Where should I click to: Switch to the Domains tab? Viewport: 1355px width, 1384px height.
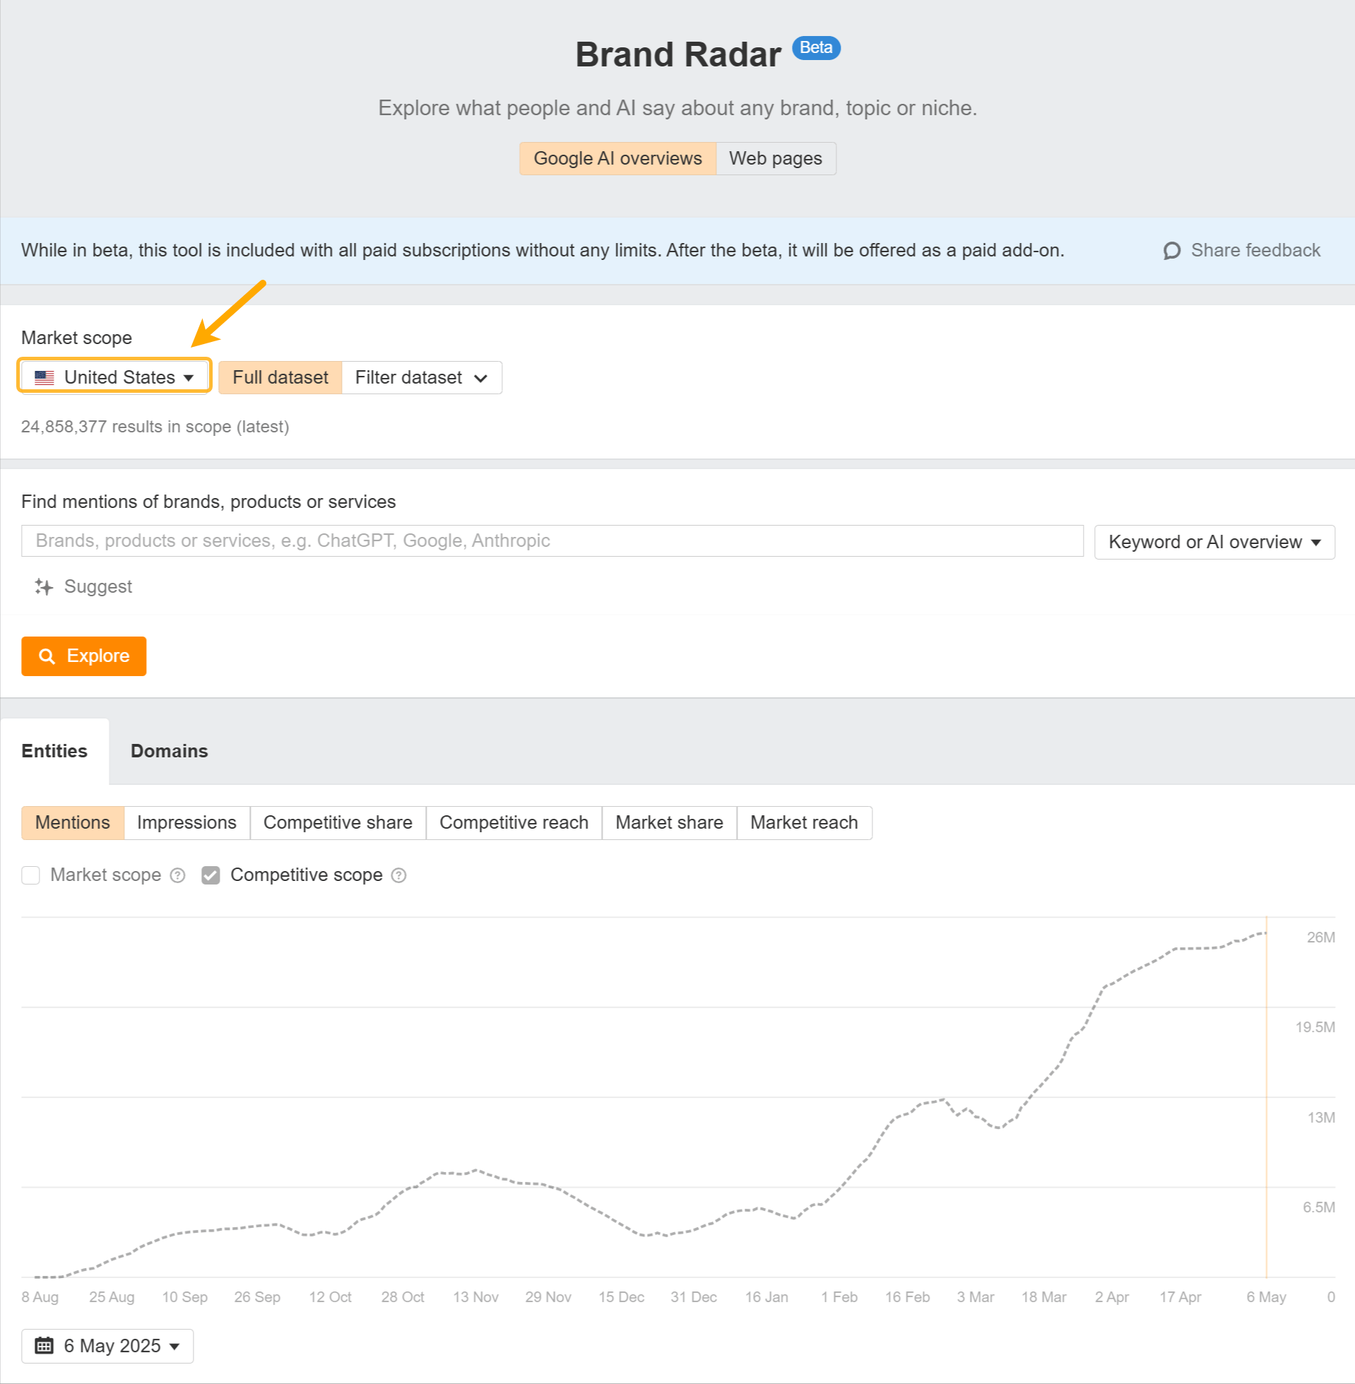point(169,751)
